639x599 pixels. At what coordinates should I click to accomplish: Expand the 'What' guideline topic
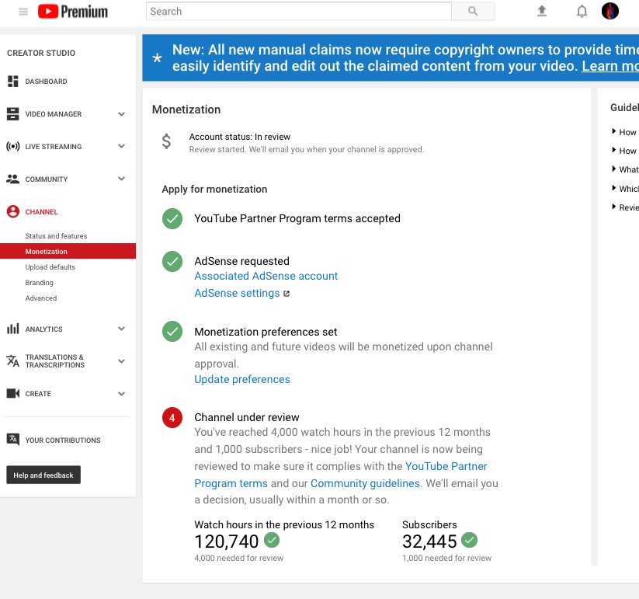click(625, 169)
